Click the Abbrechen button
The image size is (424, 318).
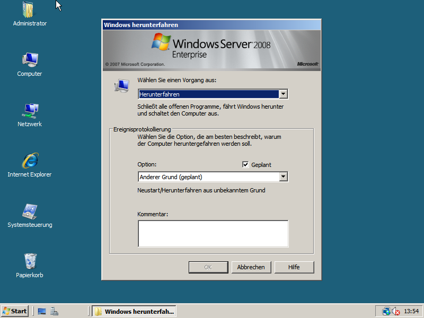coord(251,267)
